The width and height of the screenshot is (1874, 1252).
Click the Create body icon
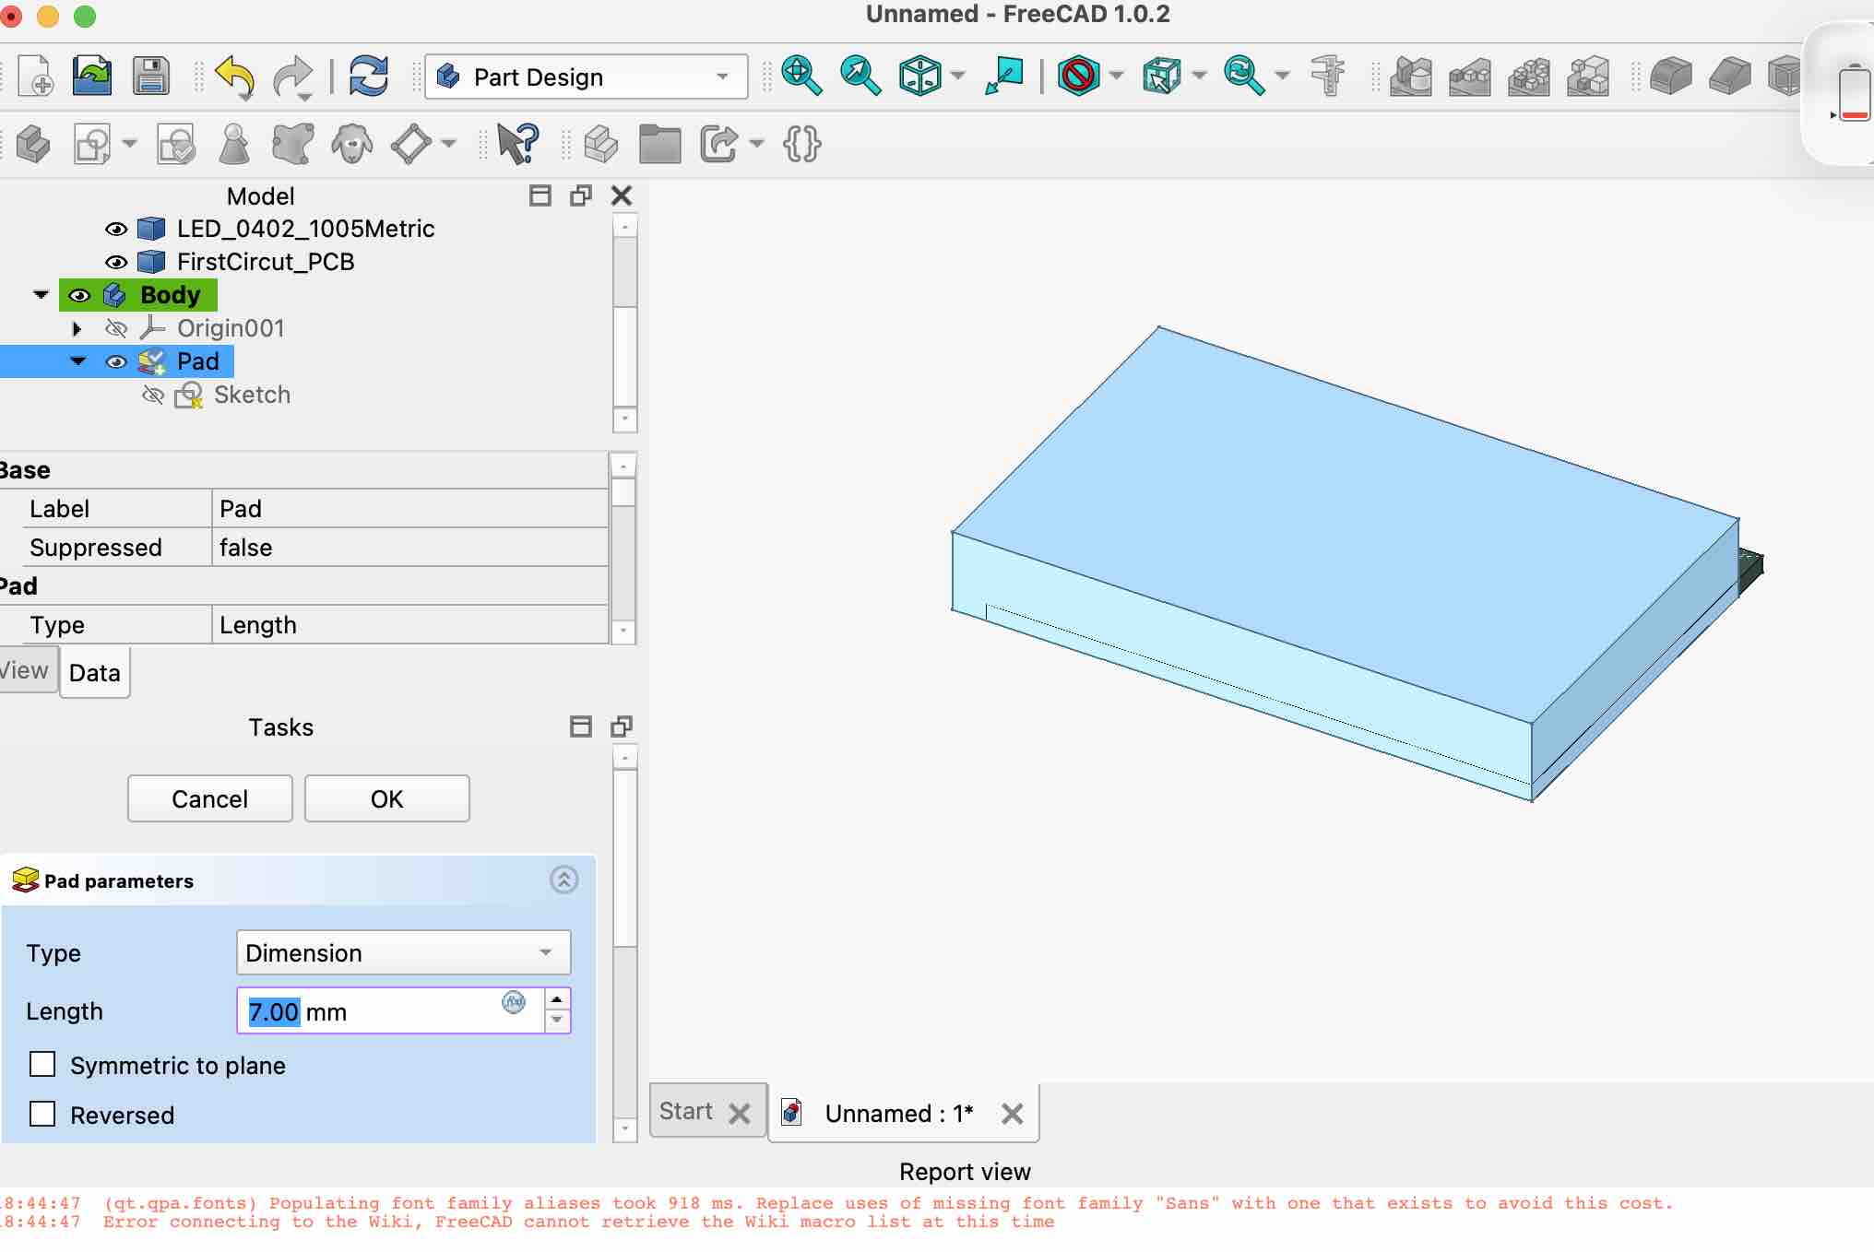33,144
